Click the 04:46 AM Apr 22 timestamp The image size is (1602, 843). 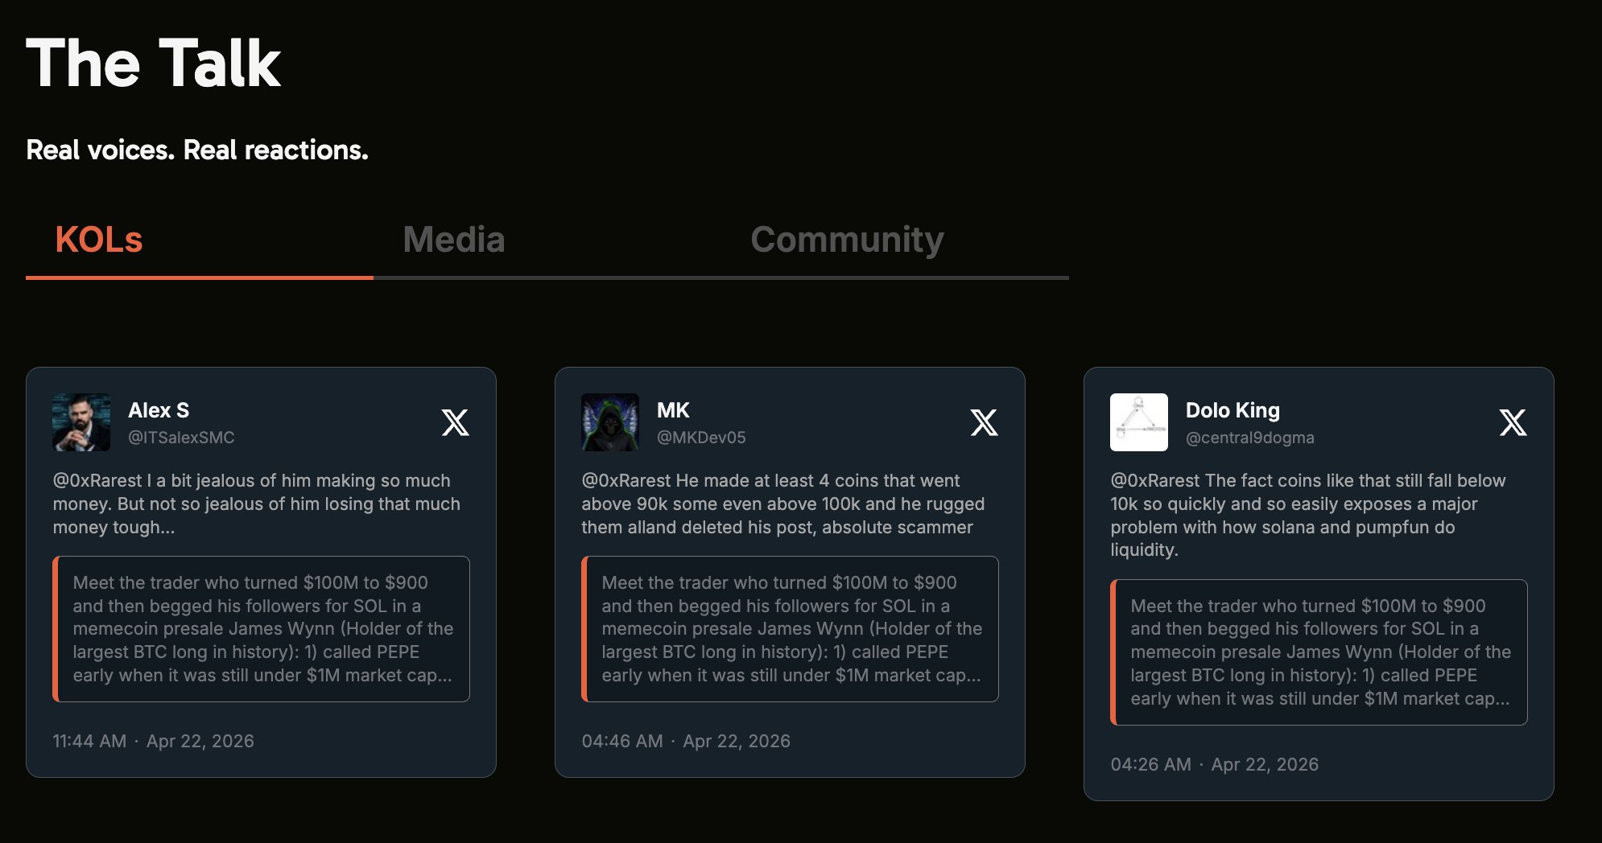coord(686,741)
